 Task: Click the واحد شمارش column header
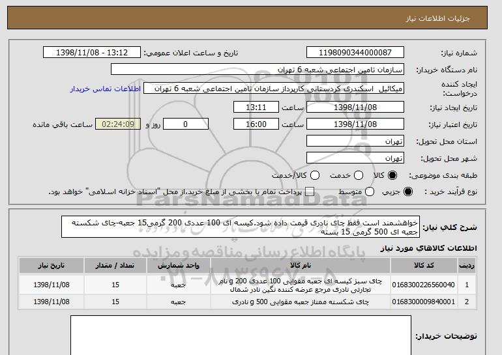(x=179, y=266)
